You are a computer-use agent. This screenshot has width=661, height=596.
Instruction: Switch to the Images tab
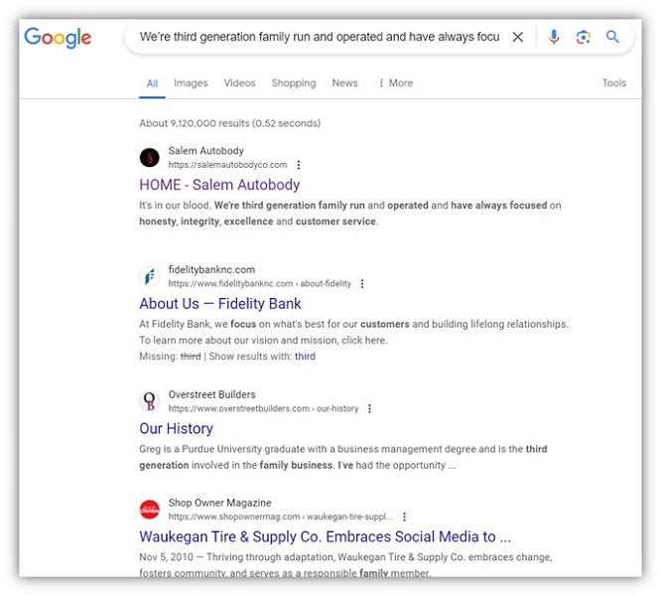click(x=191, y=83)
